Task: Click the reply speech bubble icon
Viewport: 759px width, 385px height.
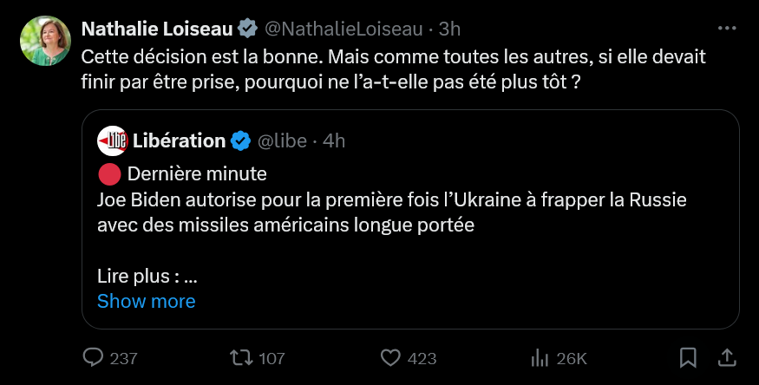Action: click(x=93, y=357)
